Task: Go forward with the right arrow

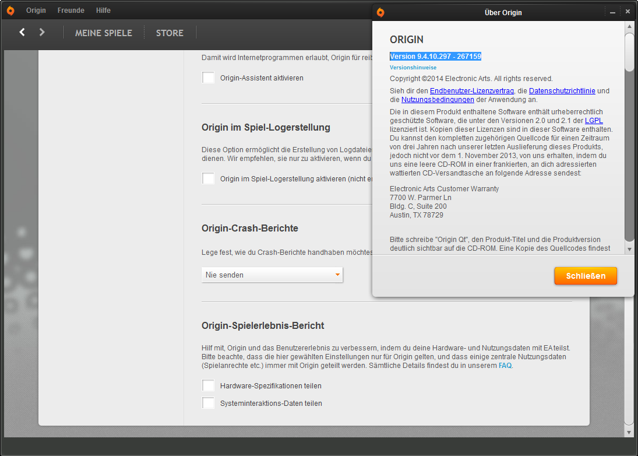Action: coord(42,31)
